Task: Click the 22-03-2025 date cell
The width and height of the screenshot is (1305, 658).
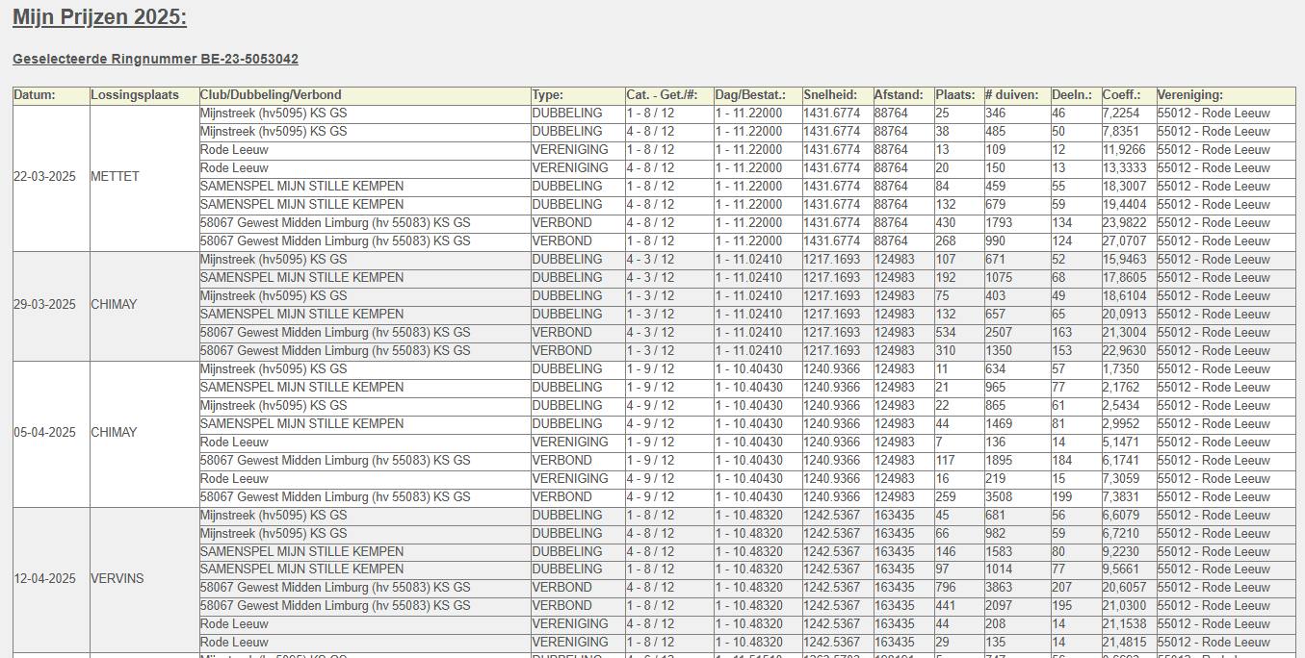Action: 44,177
